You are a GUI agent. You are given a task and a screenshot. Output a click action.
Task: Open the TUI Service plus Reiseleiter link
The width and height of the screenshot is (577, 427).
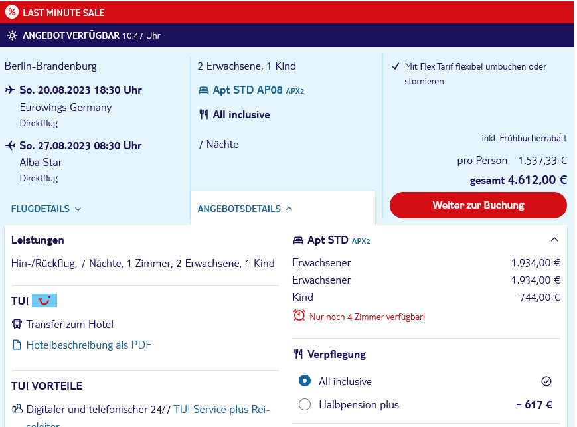(222, 409)
